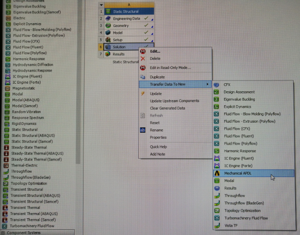Open Properties from the context menu

coord(158,137)
